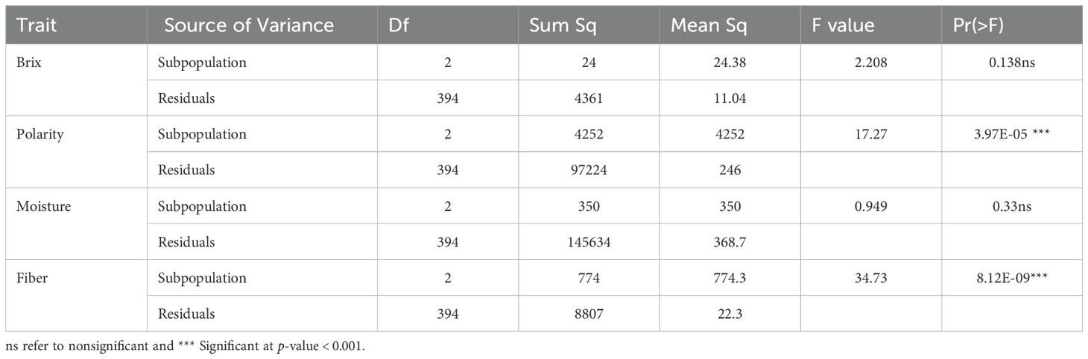Select the Moisture trait cell
The height and width of the screenshot is (359, 1088).
[x=42, y=206]
